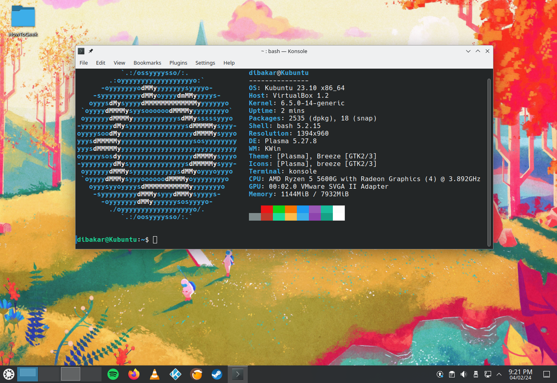
Task: Click the removable devices notifier in system tray
Action: point(475,374)
